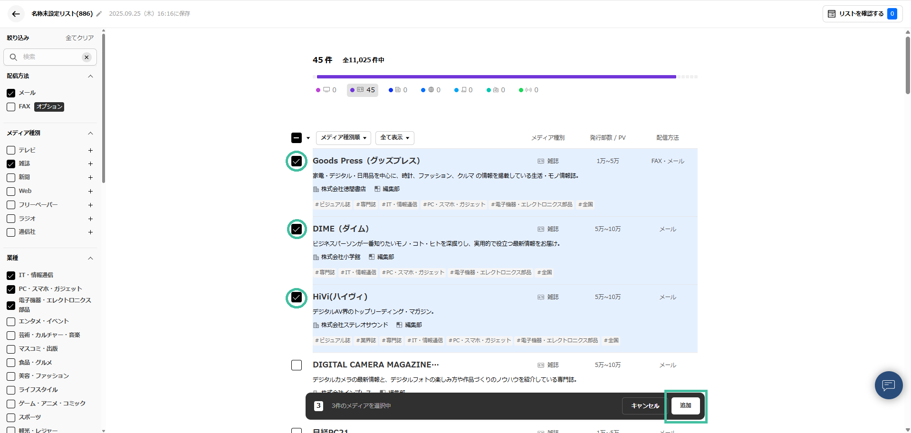This screenshot has width=911, height=433.
Task: Check the DIGITAL CAMERA MAGAZINE checkbox
Action: [x=296, y=365]
